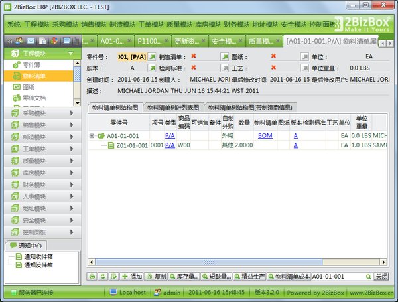
Task: Open the mail envelope icon in the sidebar toolbar
Action: 31,41
